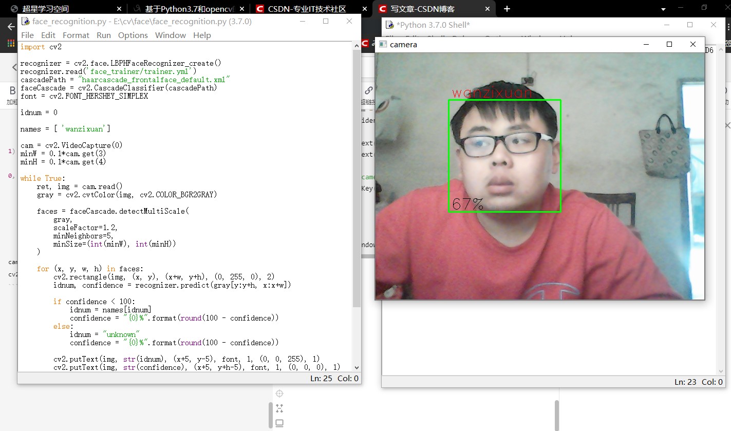The width and height of the screenshot is (731, 431).
Task: Click the 'import cv2' code line
Action: tap(41, 47)
